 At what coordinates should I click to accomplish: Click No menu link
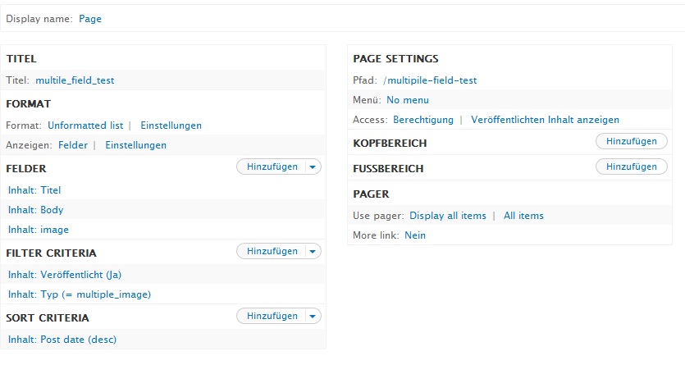408,100
